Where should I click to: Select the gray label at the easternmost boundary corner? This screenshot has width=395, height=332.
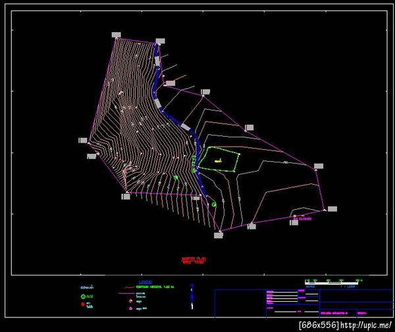[332, 209]
